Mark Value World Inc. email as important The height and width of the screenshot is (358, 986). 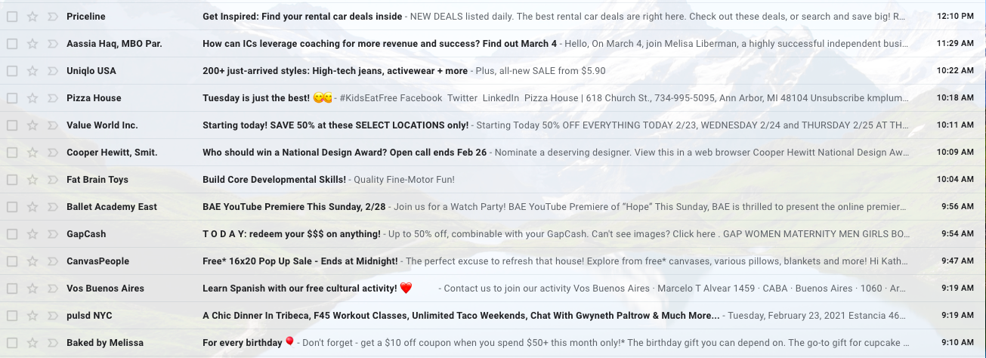tap(52, 125)
